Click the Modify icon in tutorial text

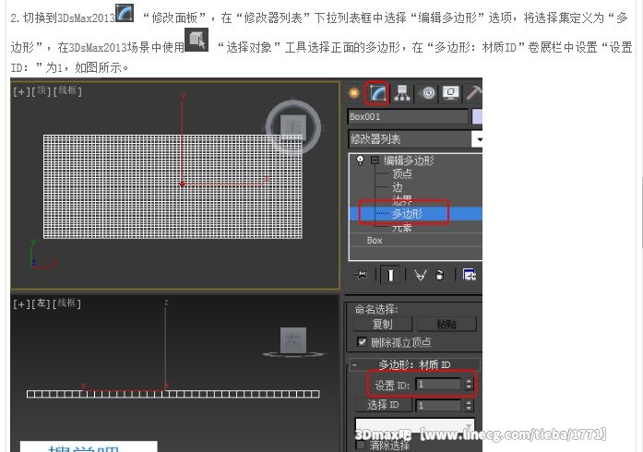tap(125, 12)
